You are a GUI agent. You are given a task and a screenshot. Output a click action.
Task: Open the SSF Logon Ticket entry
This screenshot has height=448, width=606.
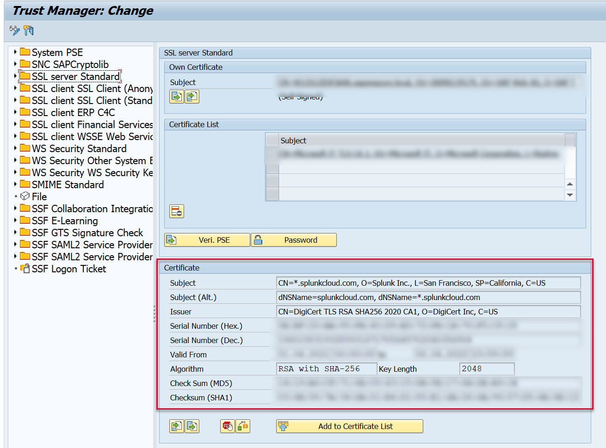(68, 269)
